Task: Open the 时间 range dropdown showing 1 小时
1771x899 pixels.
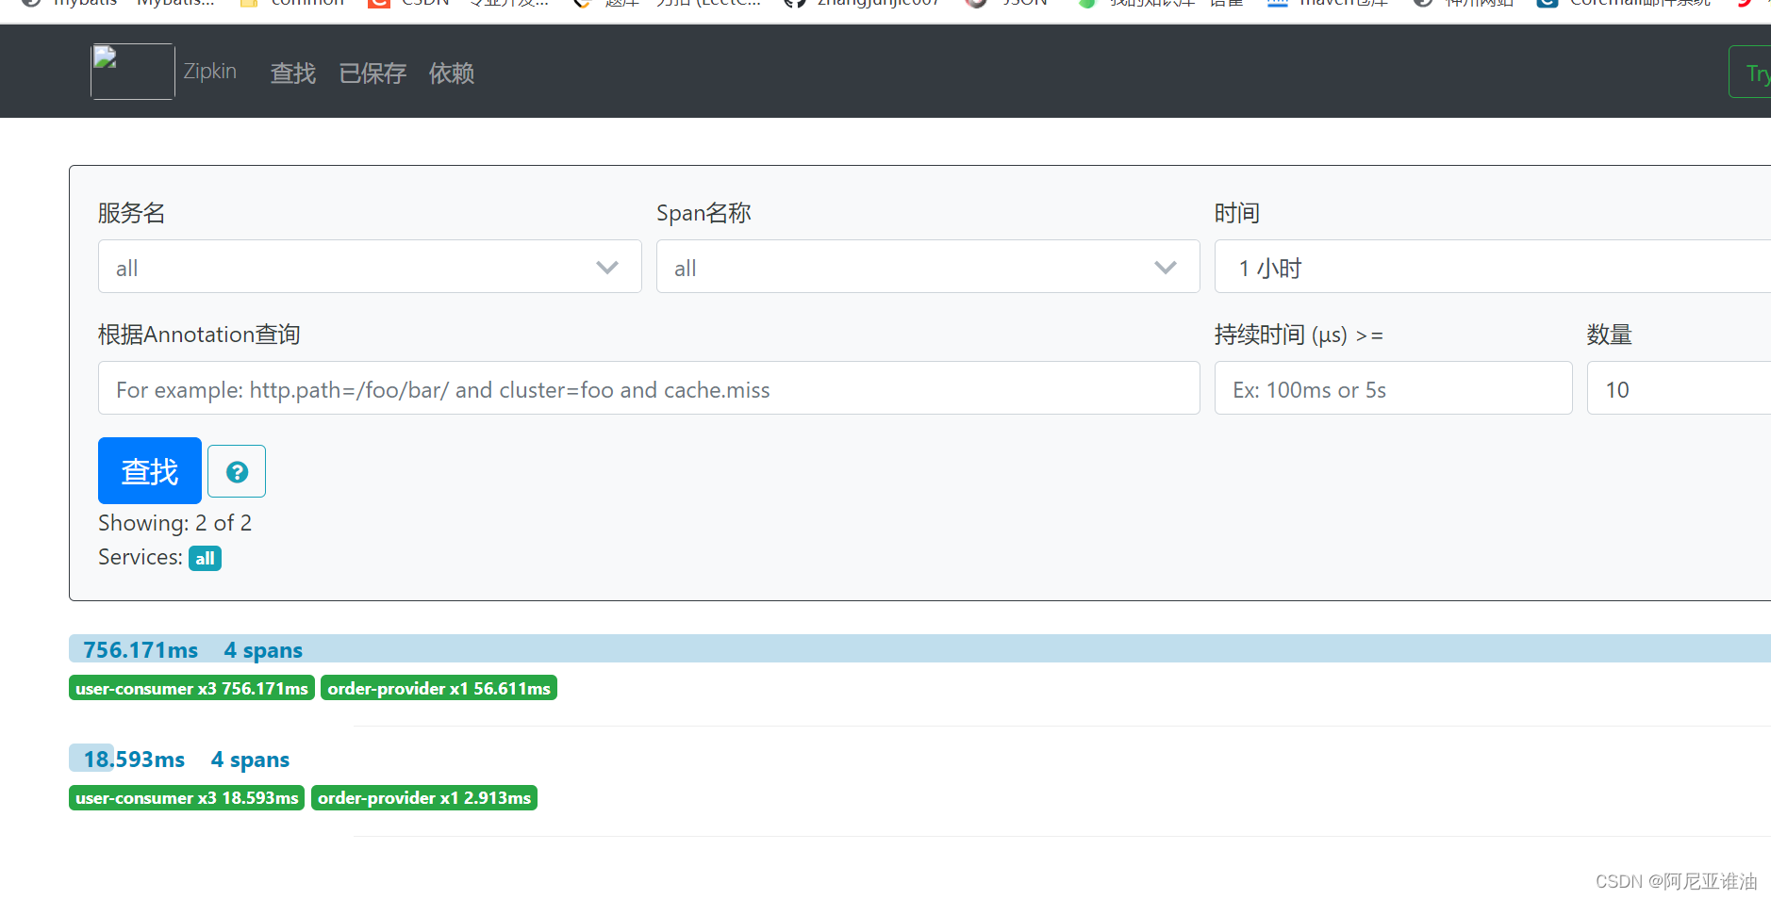Action: point(1492,267)
